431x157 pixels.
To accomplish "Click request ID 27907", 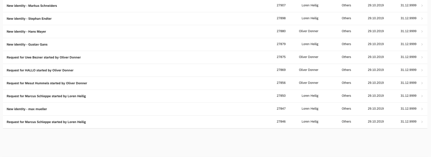I will [281, 5].
